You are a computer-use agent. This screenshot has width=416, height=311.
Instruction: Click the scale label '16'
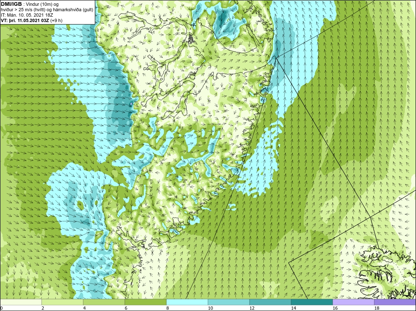(x=335, y=308)
